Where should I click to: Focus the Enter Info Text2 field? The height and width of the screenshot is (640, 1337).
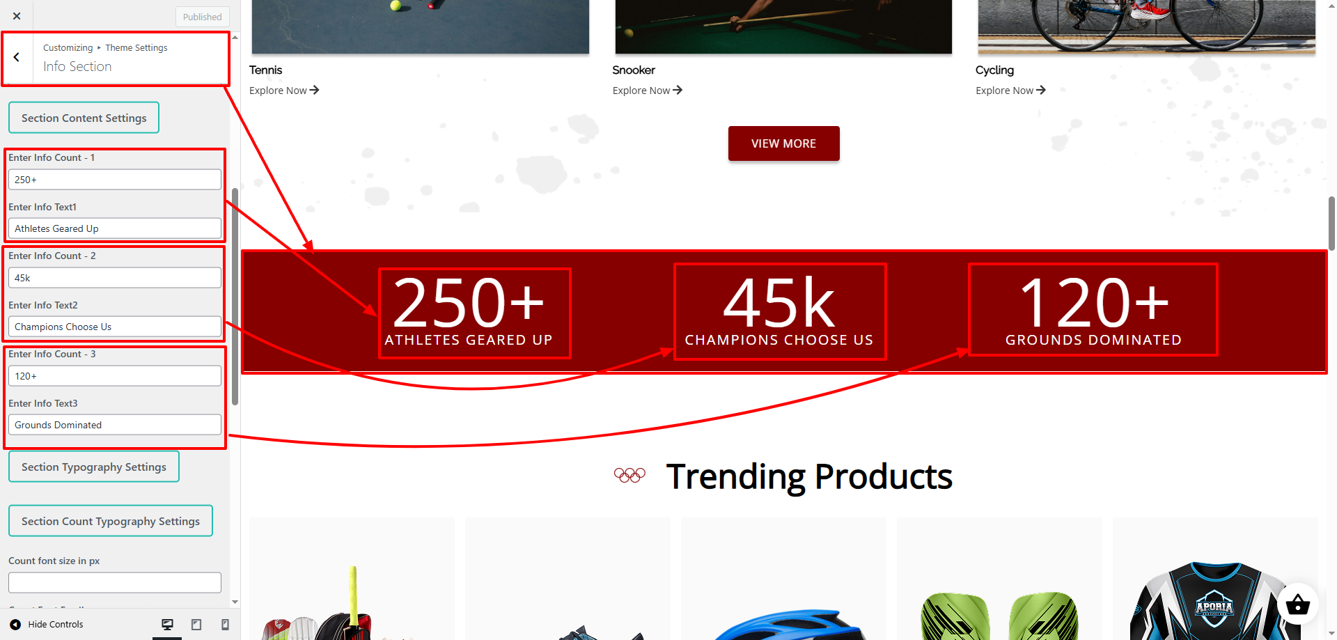(x=115, y=327)
